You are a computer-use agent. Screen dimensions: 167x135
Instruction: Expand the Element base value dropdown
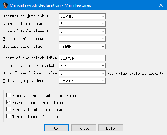[103, 47]
